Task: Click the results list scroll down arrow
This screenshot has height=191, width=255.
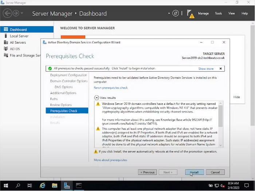Action: pos(220,146)
